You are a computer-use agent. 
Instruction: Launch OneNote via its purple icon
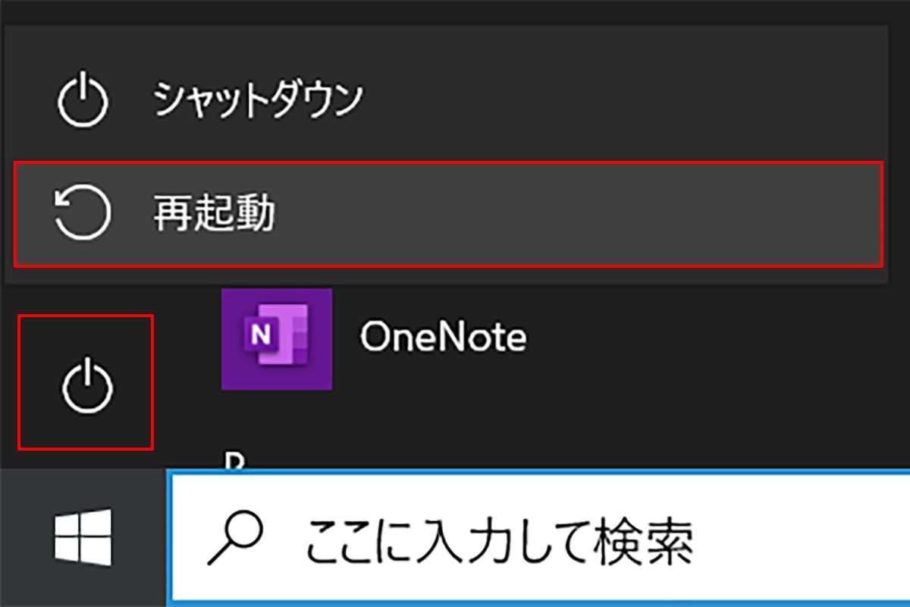click(277, 338)
